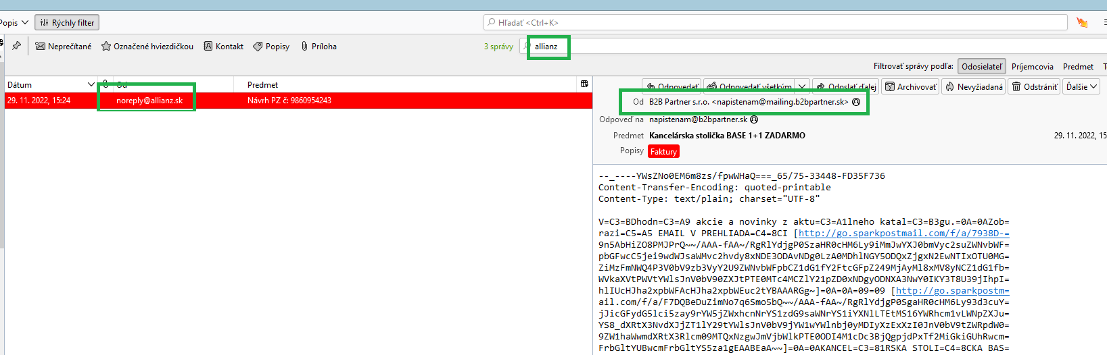This screenshot has height=355, width=1107.
Task: Toggle the Popisy tags filter
Action: (x=271, y=47)
